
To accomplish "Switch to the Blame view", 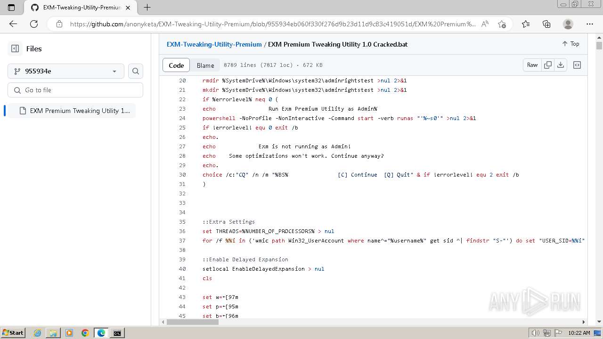I will (205, 65).
